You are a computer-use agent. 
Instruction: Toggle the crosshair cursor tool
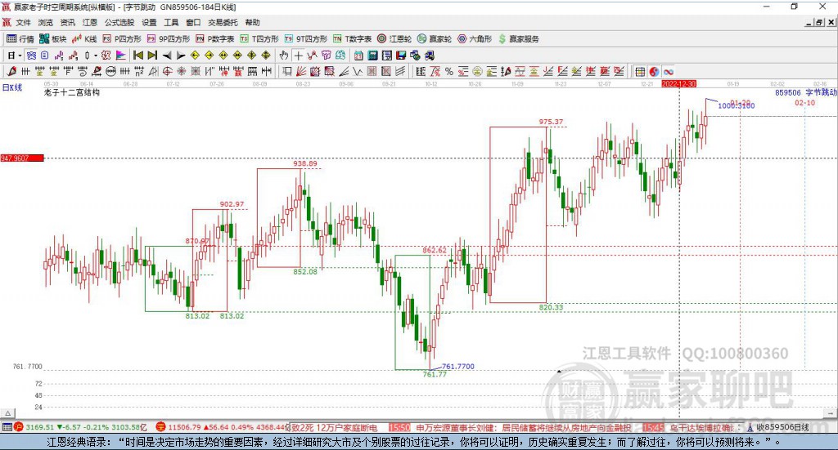pyautogui.click(x=298, y=56)
